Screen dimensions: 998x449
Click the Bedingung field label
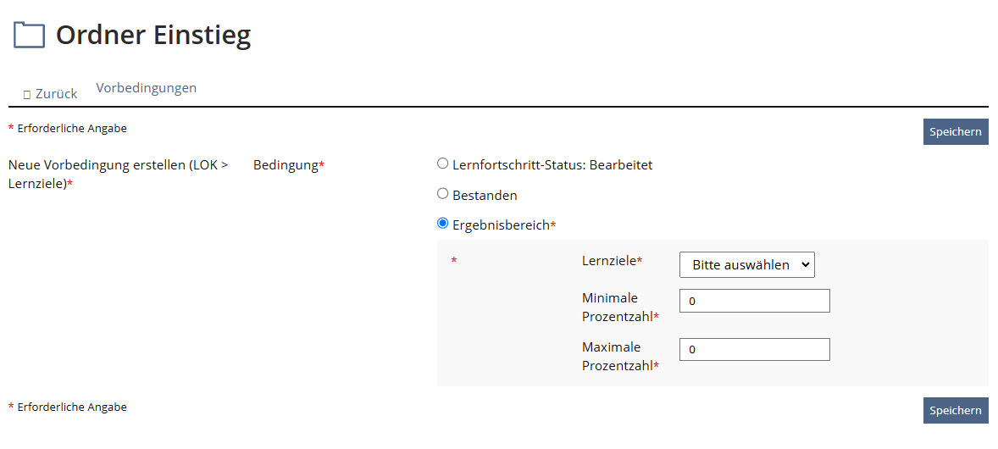tap(287, 165)
